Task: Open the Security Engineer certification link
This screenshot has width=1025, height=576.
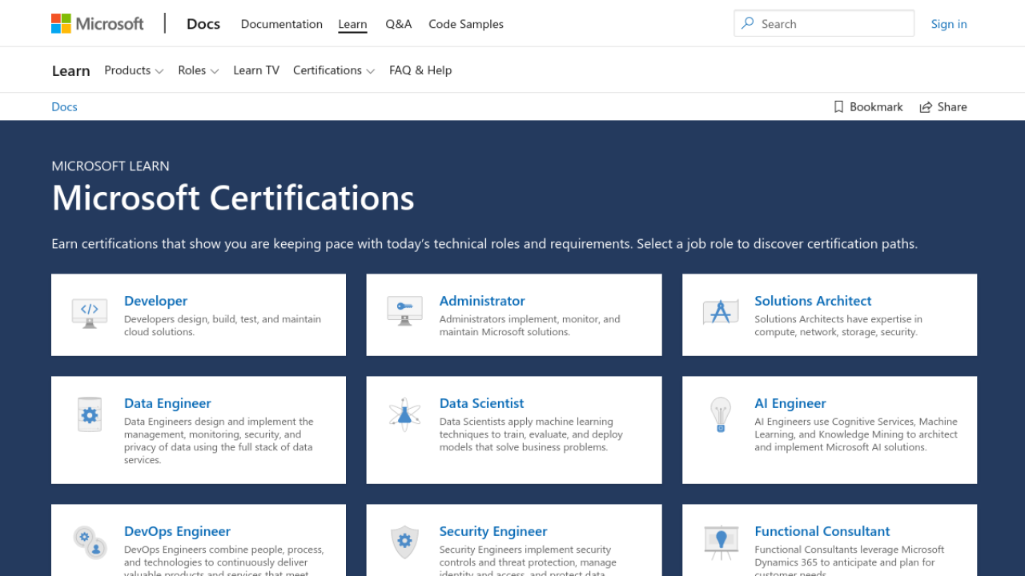Action: click(493, 531)
